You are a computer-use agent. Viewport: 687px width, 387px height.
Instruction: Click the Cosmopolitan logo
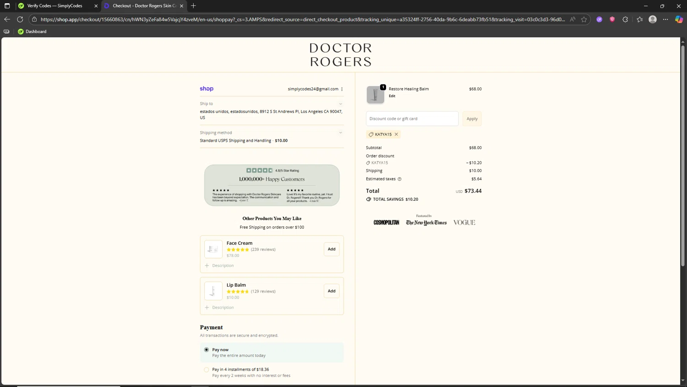point(387,222)
